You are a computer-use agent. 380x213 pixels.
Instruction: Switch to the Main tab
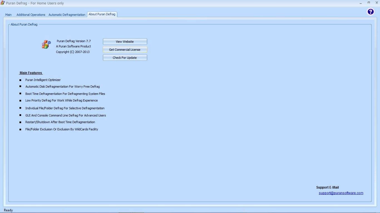pyautogui.click(x=8, y=15)
